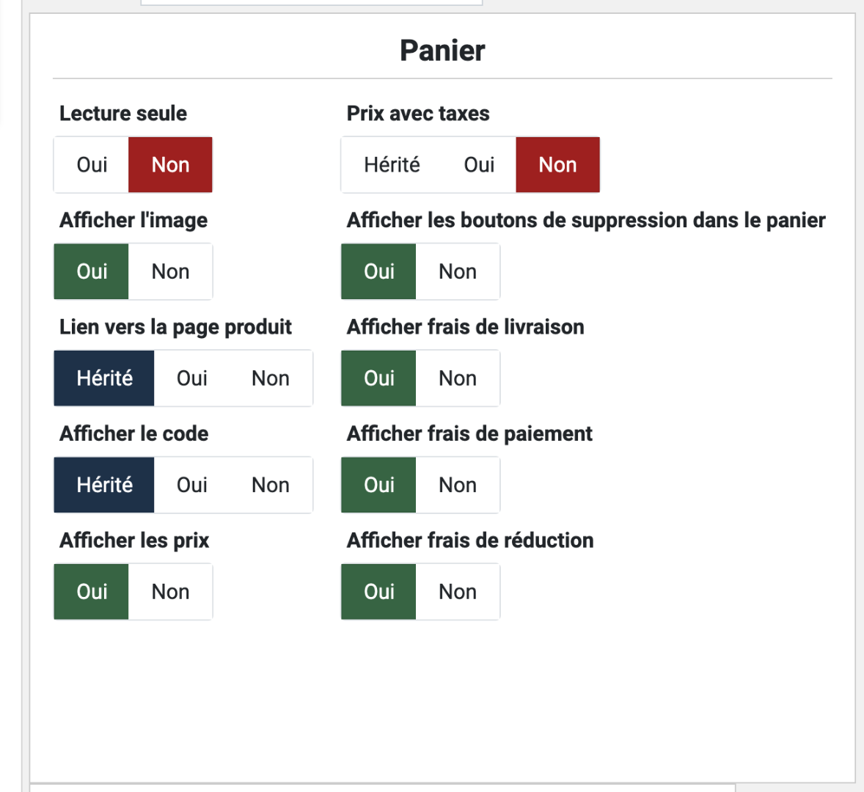This screenshot has width=864, height=792.
Task: Select Non for Afficher les prix
Action: (170, 592)
